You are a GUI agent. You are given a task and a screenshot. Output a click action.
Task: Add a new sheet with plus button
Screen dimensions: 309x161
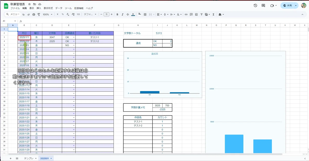click(11, 158)
